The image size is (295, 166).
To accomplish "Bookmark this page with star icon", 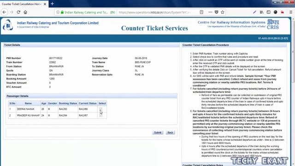I will point(223,12).
